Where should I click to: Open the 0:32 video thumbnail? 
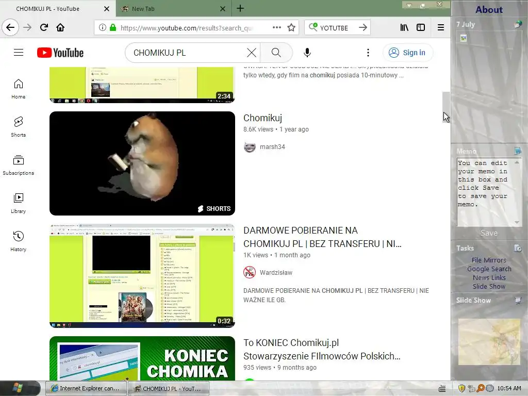tap(142, 276)
